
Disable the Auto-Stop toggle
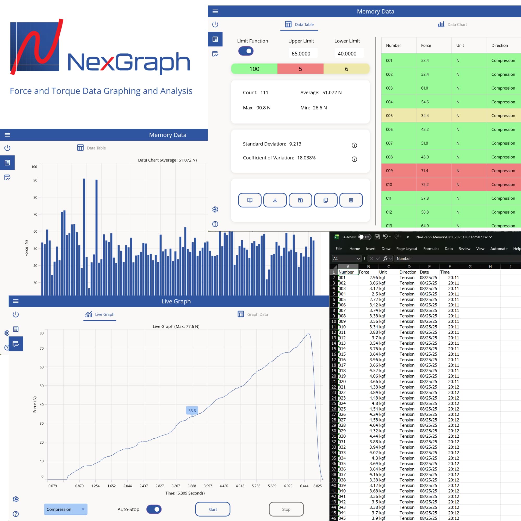154,509
